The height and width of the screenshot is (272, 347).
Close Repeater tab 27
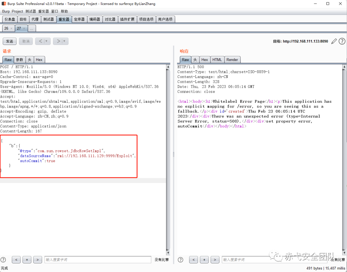[x=24, y=29]
